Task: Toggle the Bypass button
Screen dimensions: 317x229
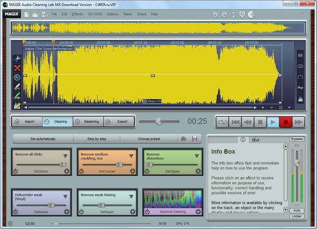Action: click(296, 139)
